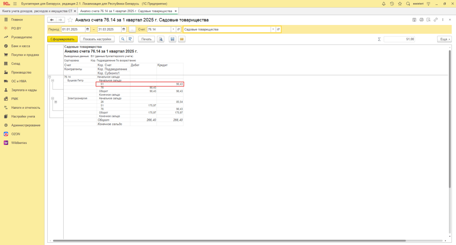Copy link with chain icon
This screenshot has width=456, height=245.
click(436, 20)
